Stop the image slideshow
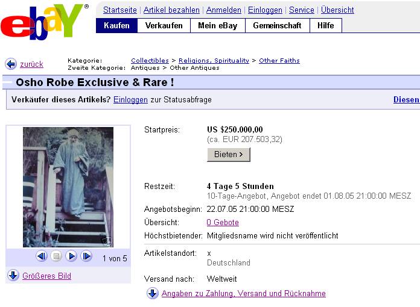 tap(56, 256)
